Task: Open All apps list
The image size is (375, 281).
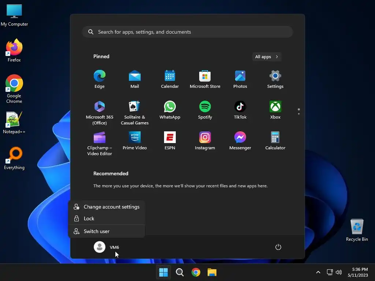Action: 267,57
